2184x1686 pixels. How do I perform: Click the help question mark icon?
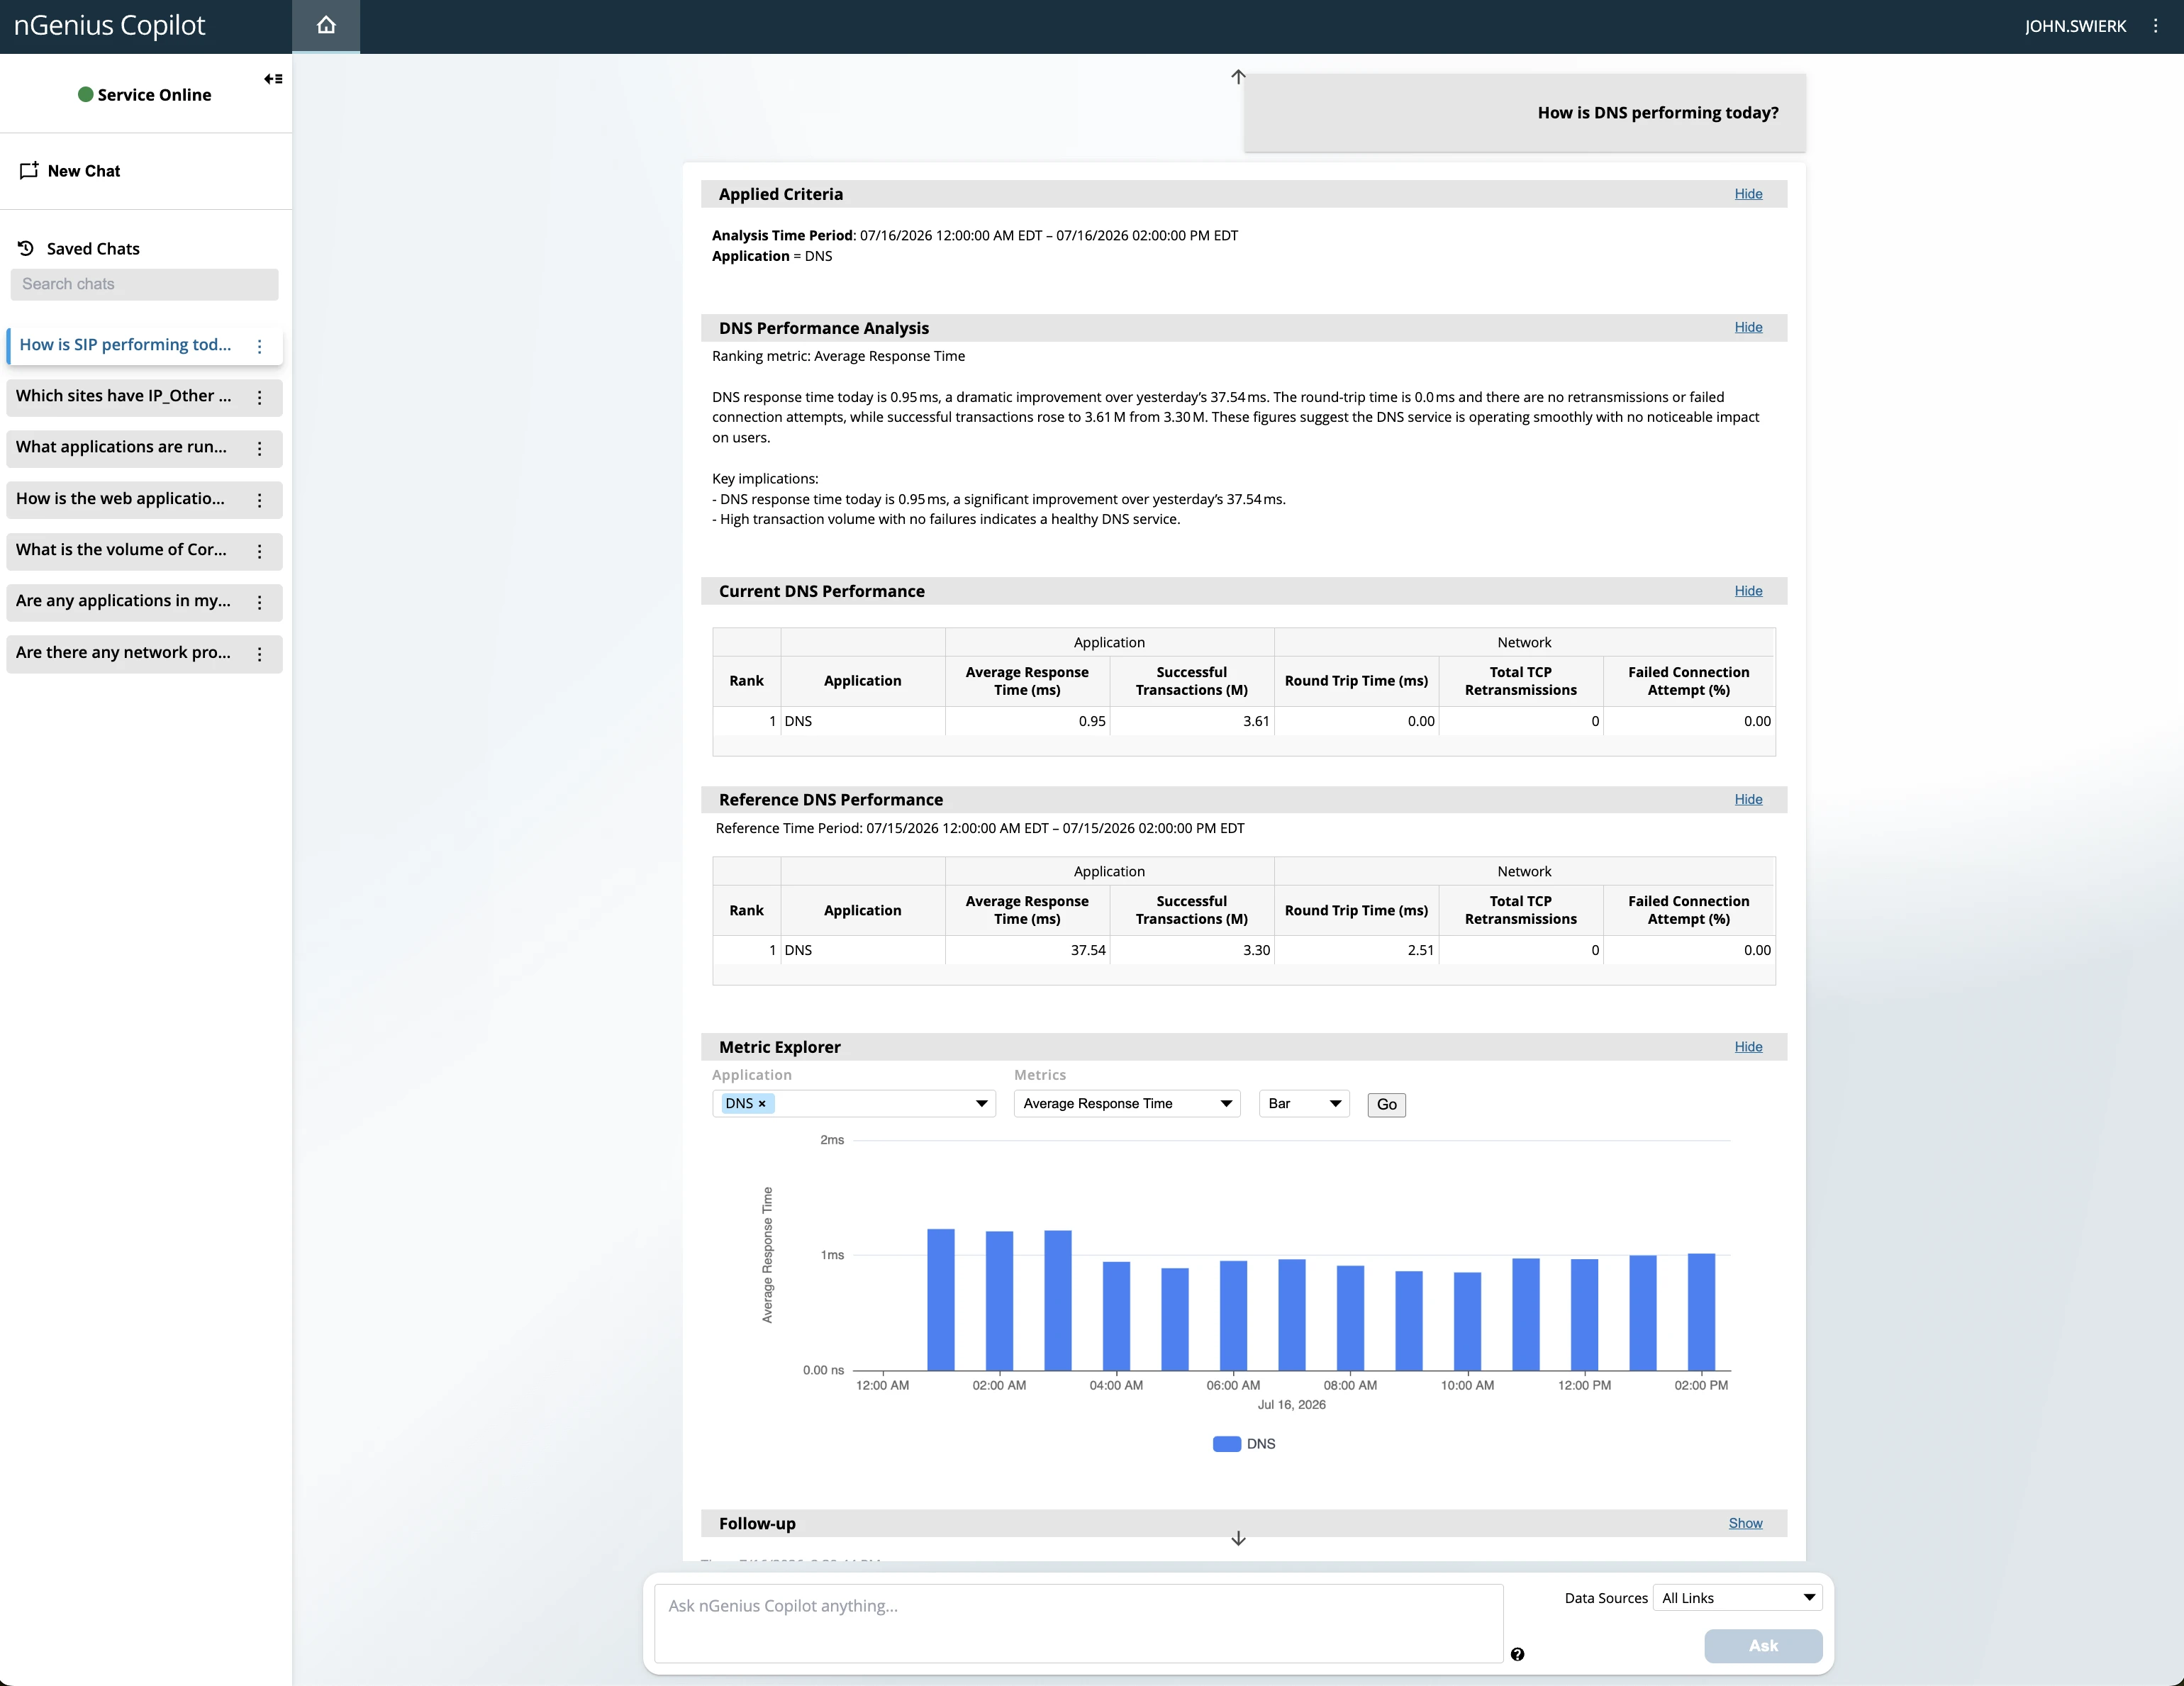[1517, 1654]
